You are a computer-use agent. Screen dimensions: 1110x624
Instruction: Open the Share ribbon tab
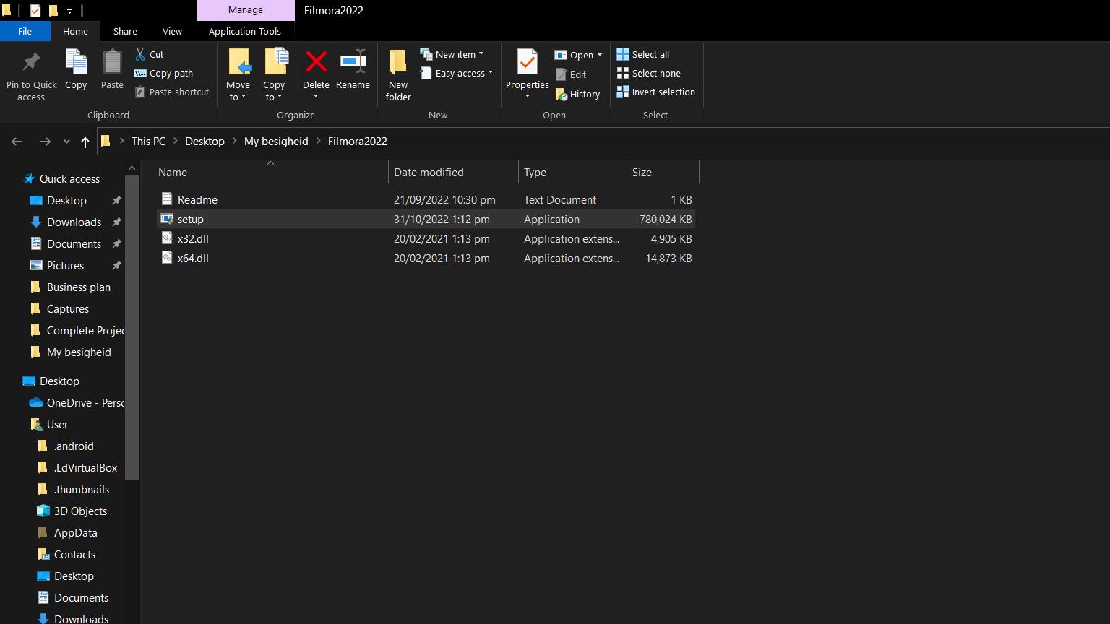[x=125, y=31]
